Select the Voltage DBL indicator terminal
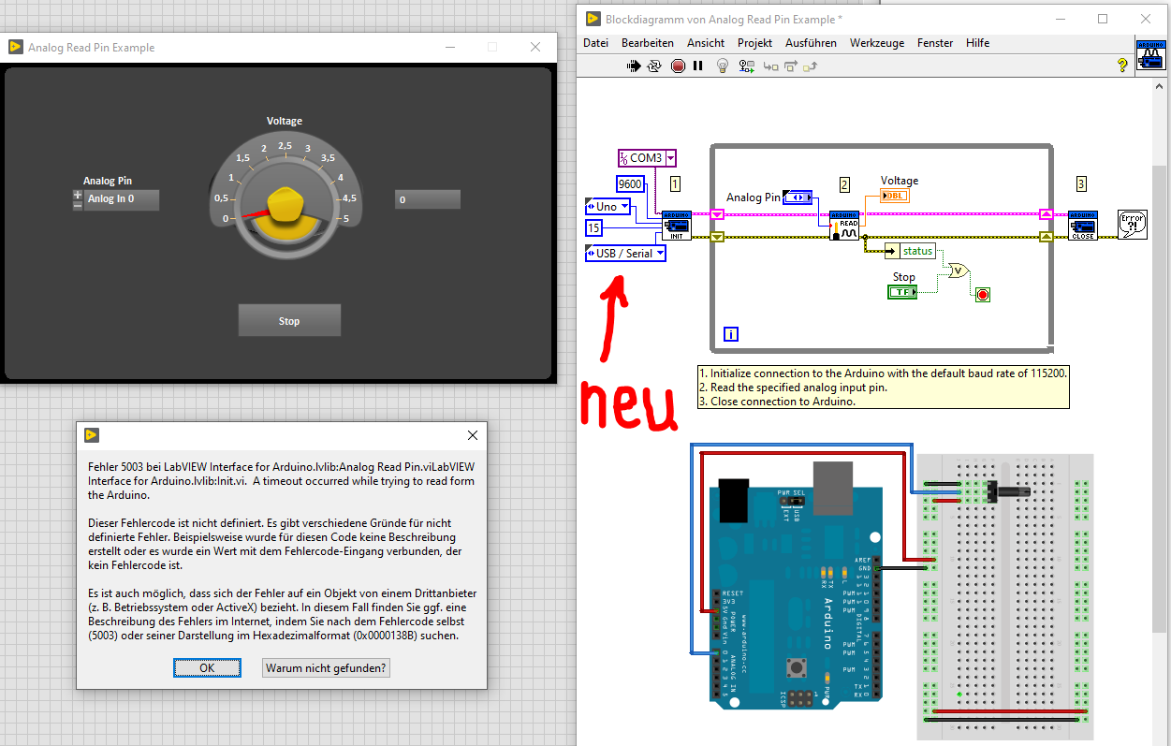 click(x=895, y=196)
